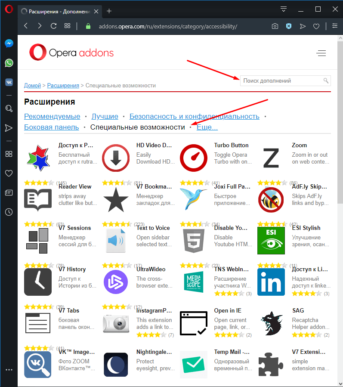Open personal news sidebar icon
343x387 pixels.
click(x=9, y=192)
